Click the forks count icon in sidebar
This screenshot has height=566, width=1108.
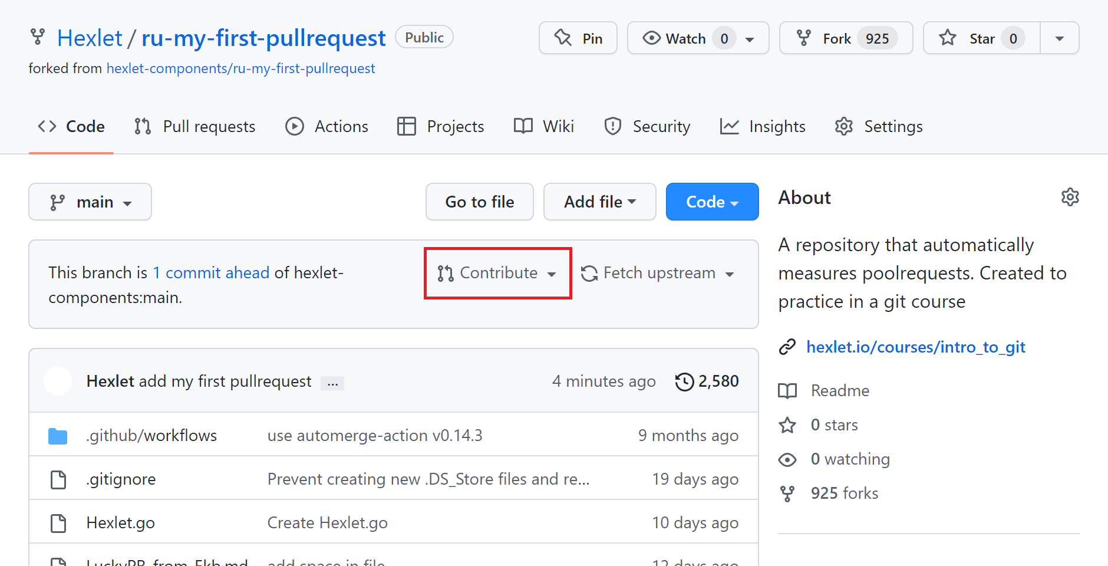coord(788,493)
